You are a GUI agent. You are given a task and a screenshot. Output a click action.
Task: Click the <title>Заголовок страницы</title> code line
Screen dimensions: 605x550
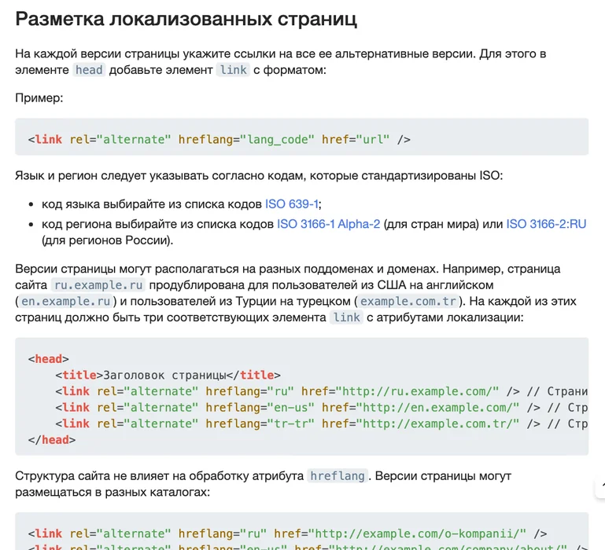168,375
